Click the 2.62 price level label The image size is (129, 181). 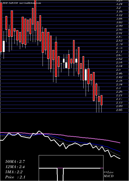click(119, 59)
